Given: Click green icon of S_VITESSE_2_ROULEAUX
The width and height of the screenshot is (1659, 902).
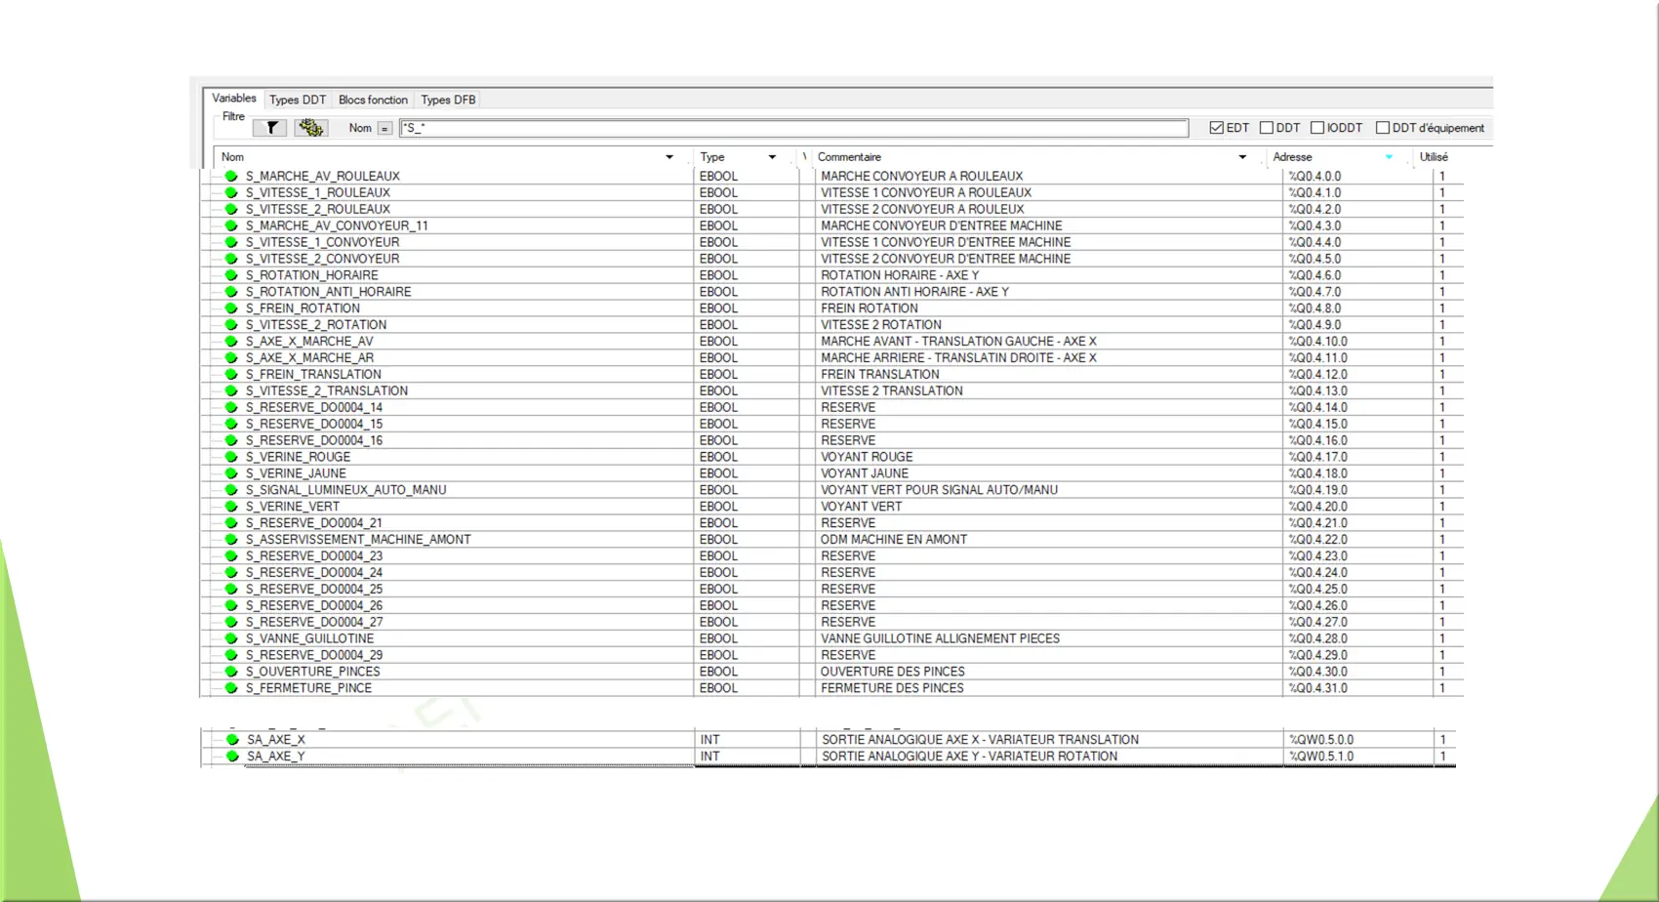Looking at the screenshot, I should tap(231, 210).
